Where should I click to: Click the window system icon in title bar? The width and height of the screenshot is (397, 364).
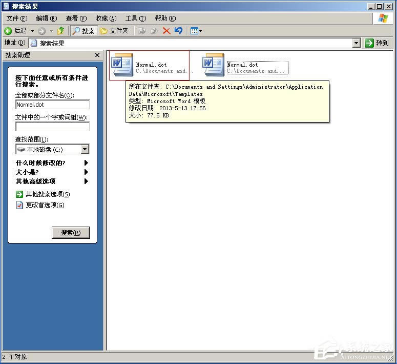(6, 6)
